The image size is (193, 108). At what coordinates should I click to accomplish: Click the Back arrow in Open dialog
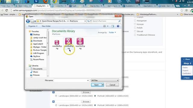[x=28, y=21]
